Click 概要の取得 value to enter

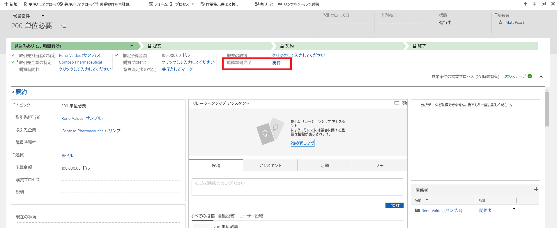[x=298, y=55]
